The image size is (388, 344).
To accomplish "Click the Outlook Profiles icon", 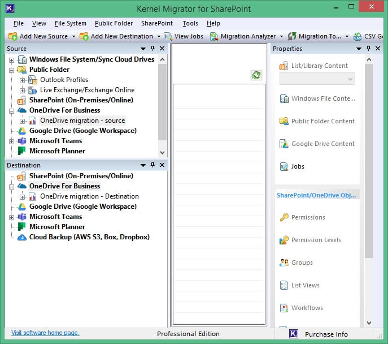I will [x=33, y=80].
